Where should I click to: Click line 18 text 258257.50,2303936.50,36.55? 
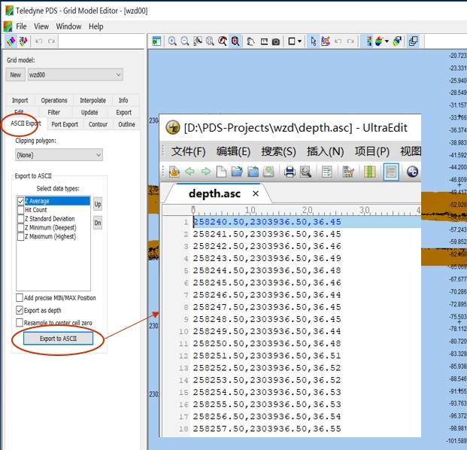pyautogui.click(x=267, y=428)
